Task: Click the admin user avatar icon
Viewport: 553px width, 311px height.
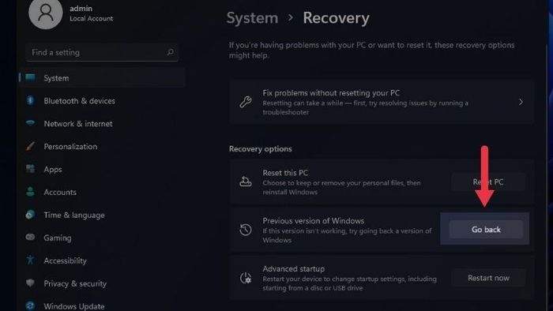Action: (46, 13)
